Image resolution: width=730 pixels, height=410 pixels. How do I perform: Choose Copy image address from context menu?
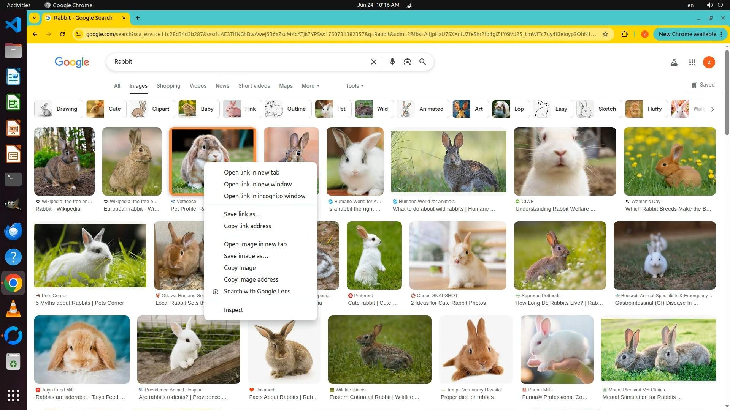pyautogui.click(x=251, y=279)
